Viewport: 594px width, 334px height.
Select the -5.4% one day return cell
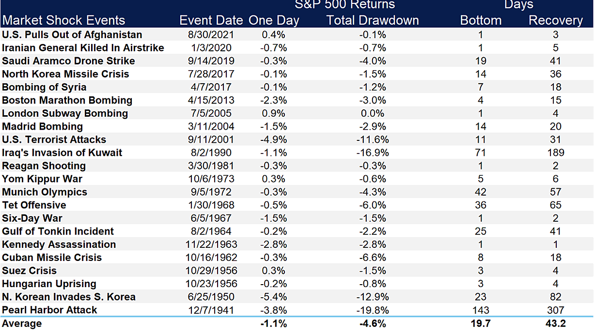click(274, 297)
